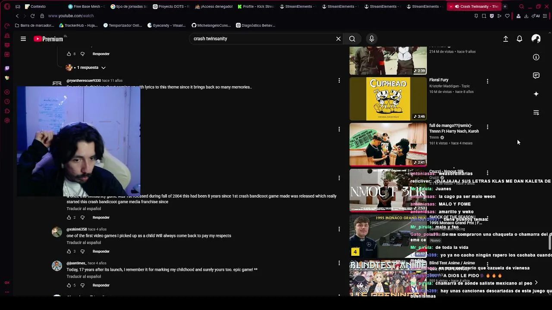This screenshot has width=552, height=310.
Task: Open the Player icon in the Opera sidebar
Action: (x=7, y=92)
